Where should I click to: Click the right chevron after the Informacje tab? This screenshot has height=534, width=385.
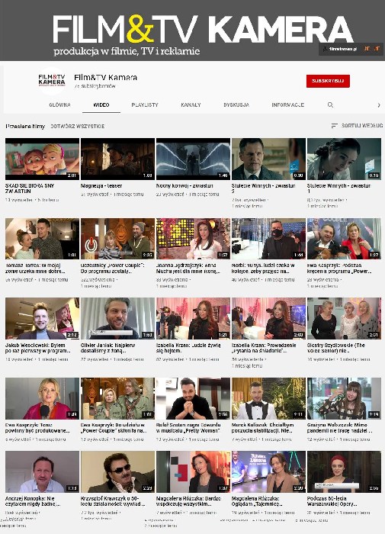[379, 105]
